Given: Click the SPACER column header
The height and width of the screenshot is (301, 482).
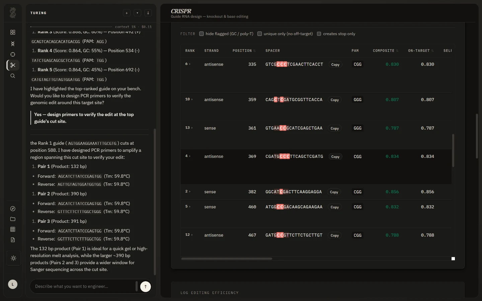Looking at the screenshot, I should (272, 51).
